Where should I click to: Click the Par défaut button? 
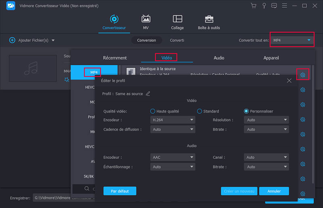click(x=120, y=191)
